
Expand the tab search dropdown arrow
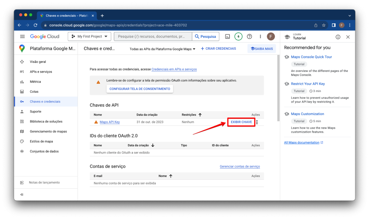pyautogui.click(x=350, y=16)
